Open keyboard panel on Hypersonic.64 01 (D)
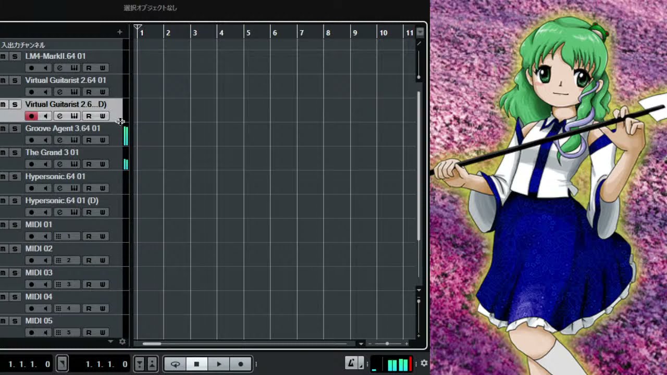Viewport: 667px width, 375px height. [x=74, y=212]
